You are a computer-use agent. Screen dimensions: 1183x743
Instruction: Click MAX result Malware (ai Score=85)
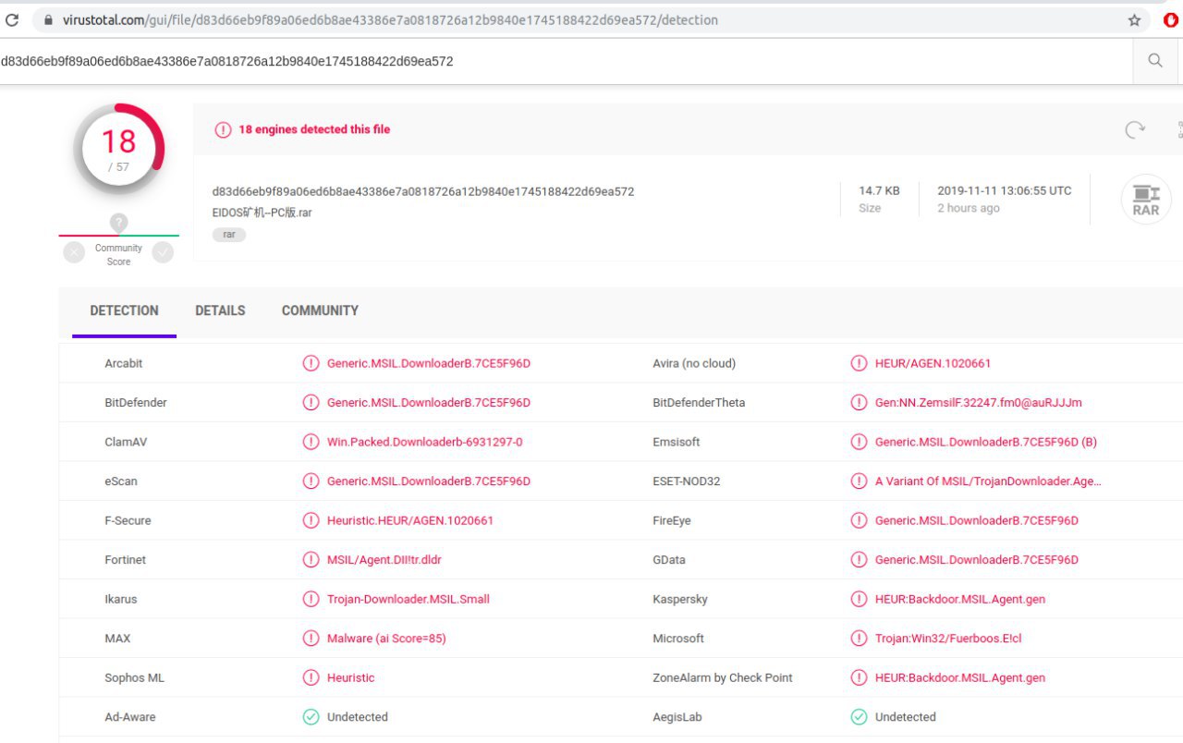pyautogui.click(x=386, y=639)
